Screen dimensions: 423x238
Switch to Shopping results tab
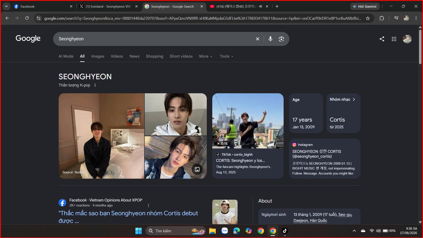click(x=154, y=56)
